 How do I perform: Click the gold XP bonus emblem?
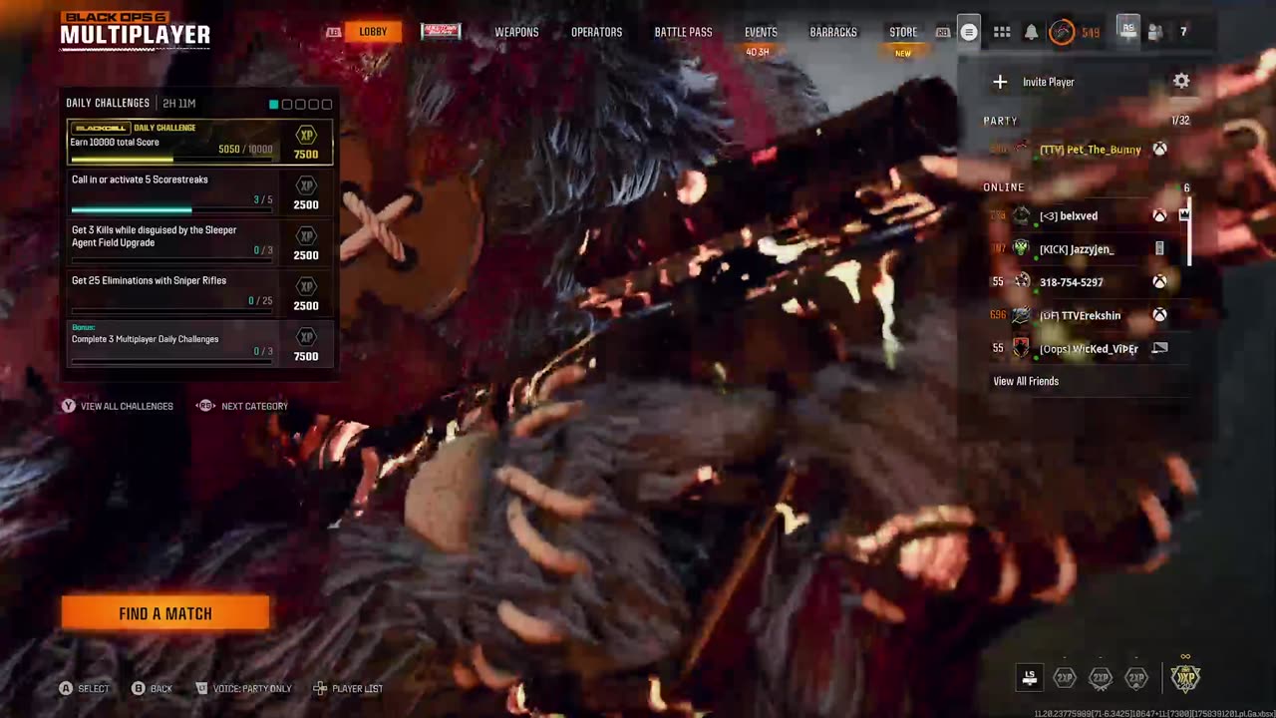point(1185,678)
